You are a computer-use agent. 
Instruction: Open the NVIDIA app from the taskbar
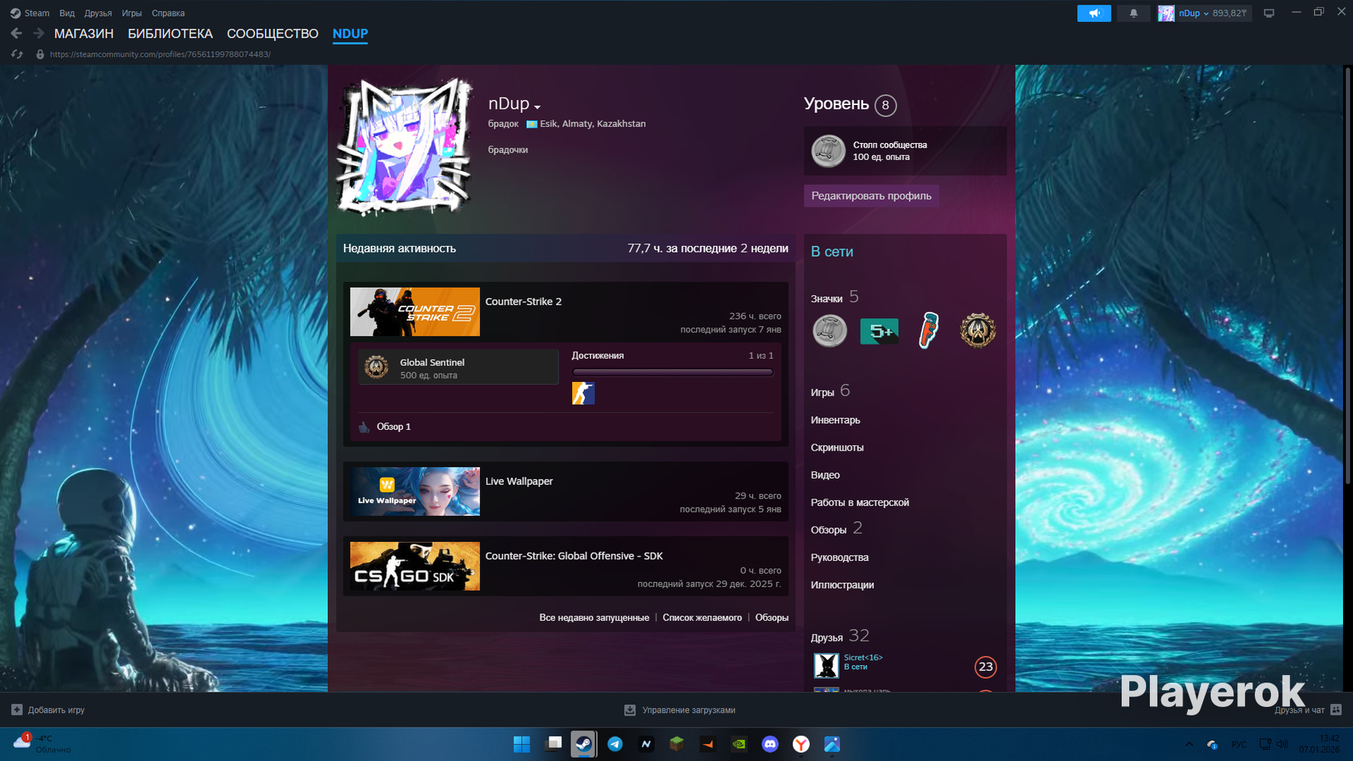tap(739, 744)
